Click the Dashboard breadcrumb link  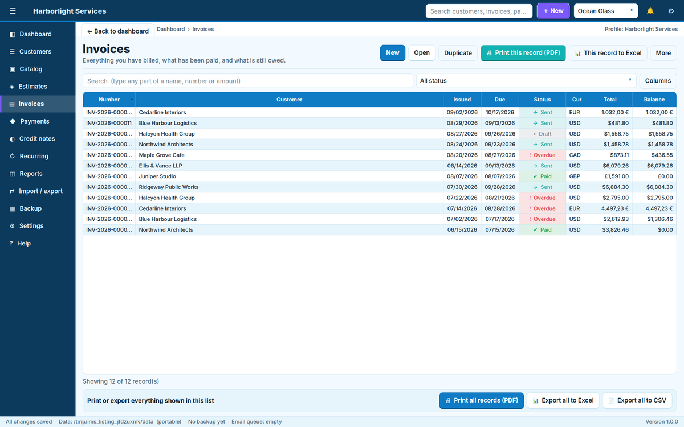coord(170,29)
